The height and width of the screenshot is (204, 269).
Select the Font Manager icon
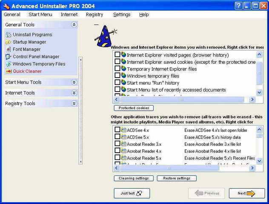pos(8,49)
